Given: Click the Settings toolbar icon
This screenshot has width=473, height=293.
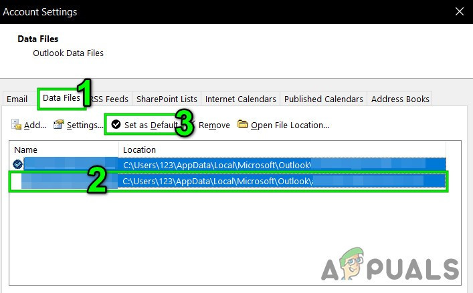Looking at the screenshot, I should (x=59, y=124).
